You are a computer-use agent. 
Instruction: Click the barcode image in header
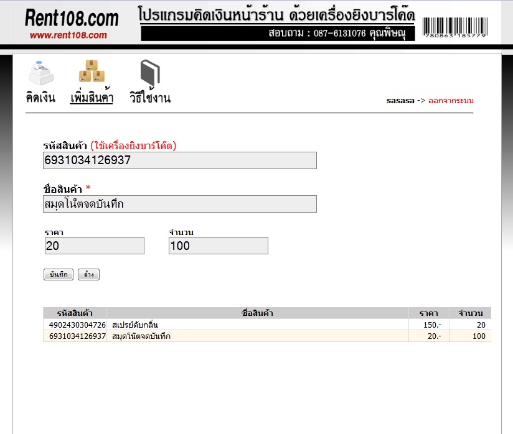pyautogui.click(x=455, y=26)
